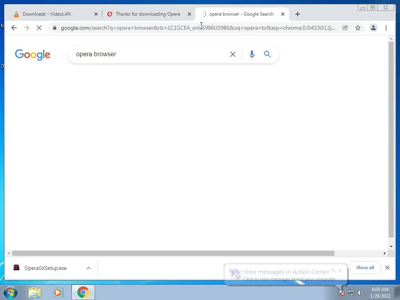
Task: Close the downloads bar
Action: click(x=387, y=268)
